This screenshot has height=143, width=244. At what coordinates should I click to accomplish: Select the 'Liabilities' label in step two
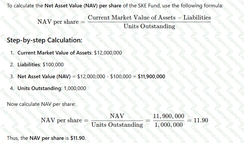pyautogui.click(x=29, y=65)
